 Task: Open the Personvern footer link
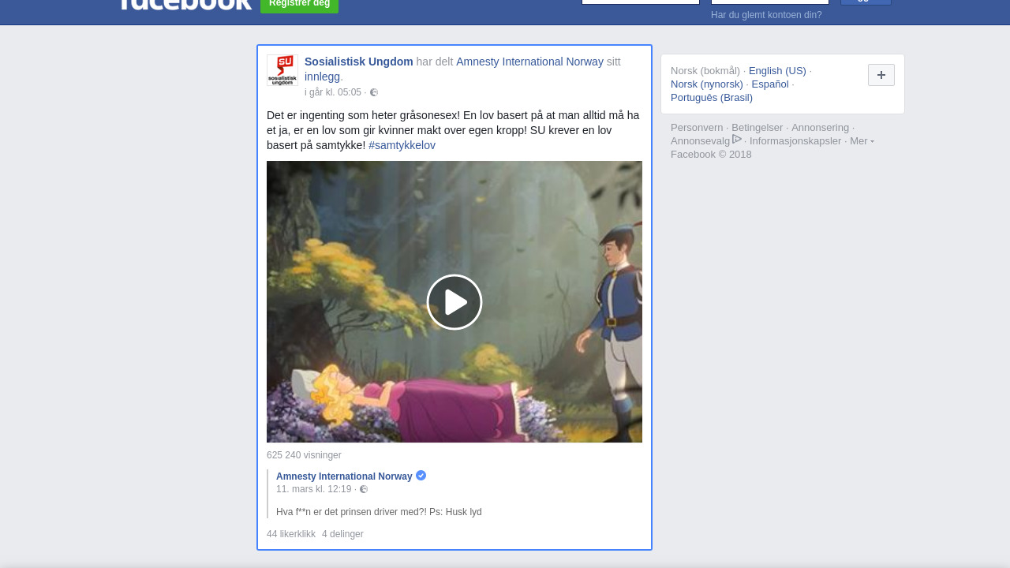[x=697, y=128]
